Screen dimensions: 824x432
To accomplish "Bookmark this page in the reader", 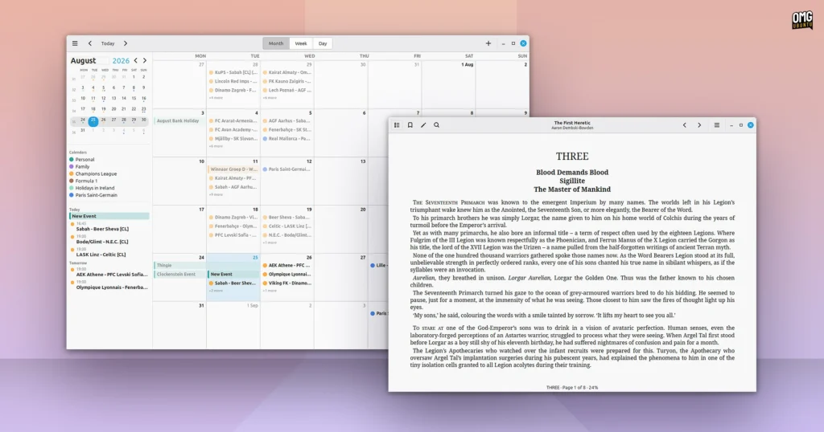I will pyautogui.click(x=410, y=125).
